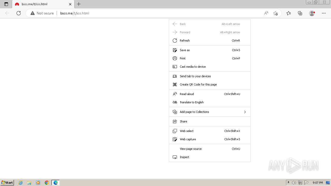
Task: Choose Send tab to your devices
Action: [210, 76]
